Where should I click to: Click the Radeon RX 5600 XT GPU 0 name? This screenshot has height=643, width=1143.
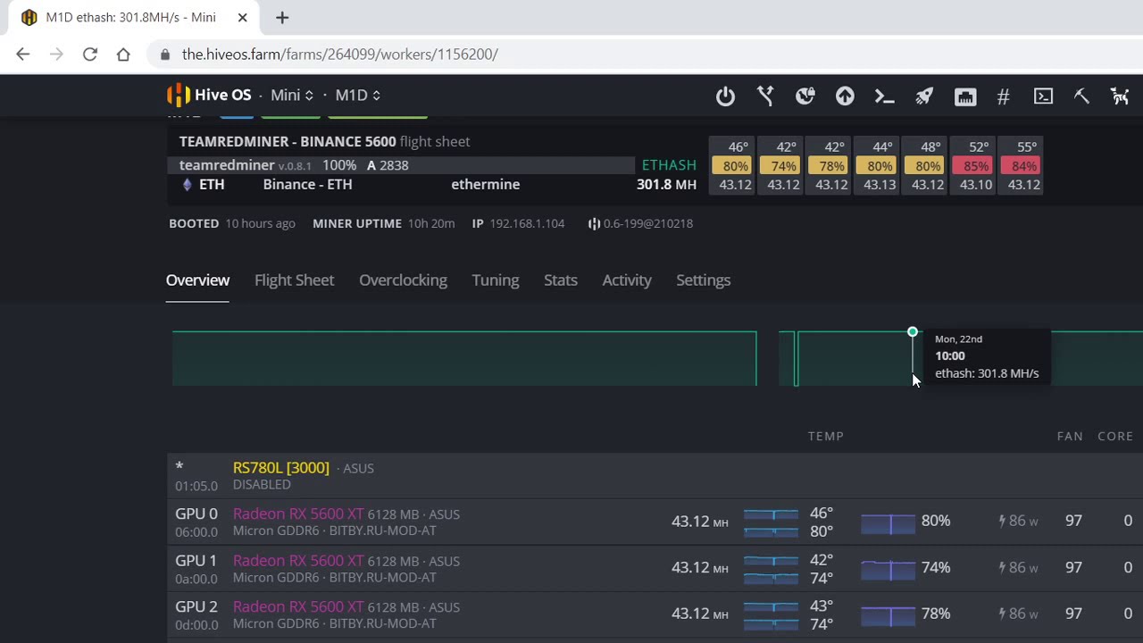click(298, 514)
